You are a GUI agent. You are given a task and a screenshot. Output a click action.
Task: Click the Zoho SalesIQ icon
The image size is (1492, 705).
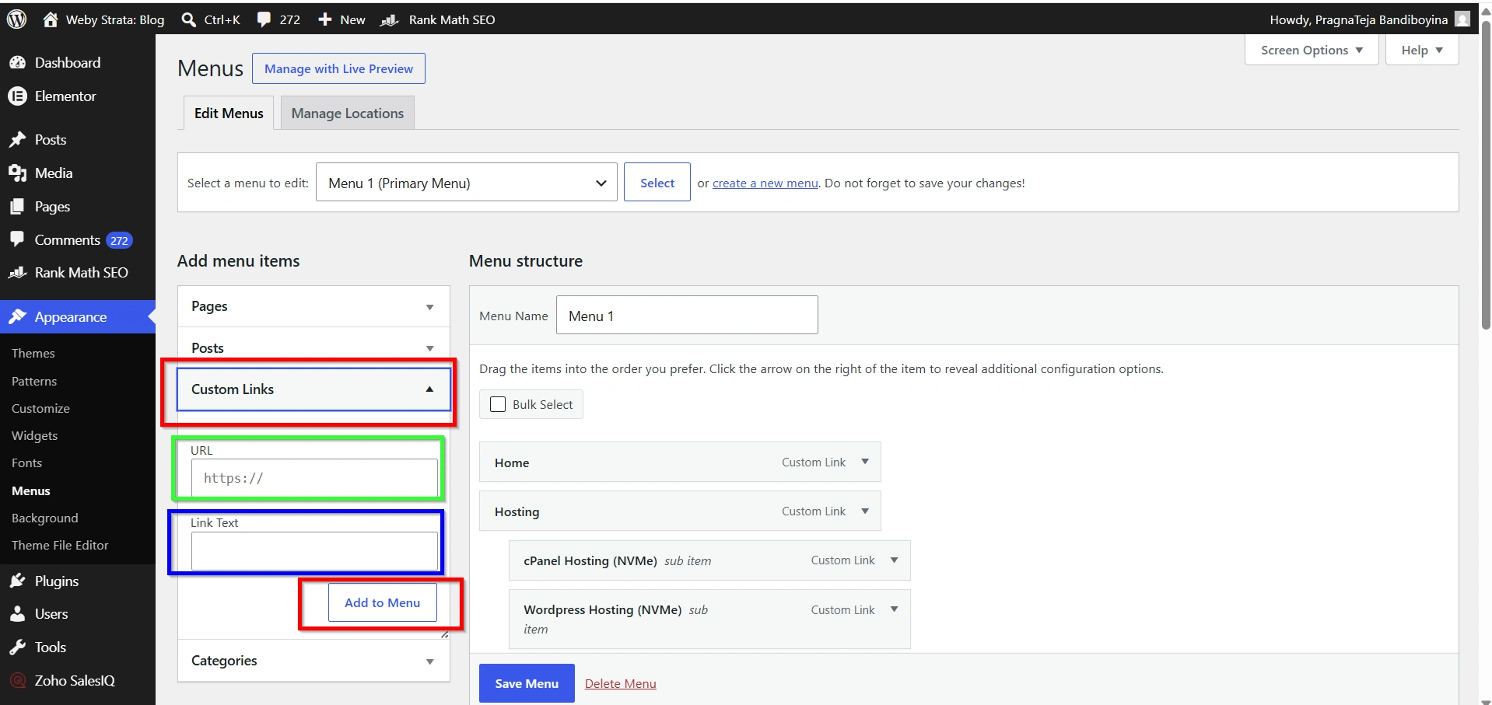(17, 681)
